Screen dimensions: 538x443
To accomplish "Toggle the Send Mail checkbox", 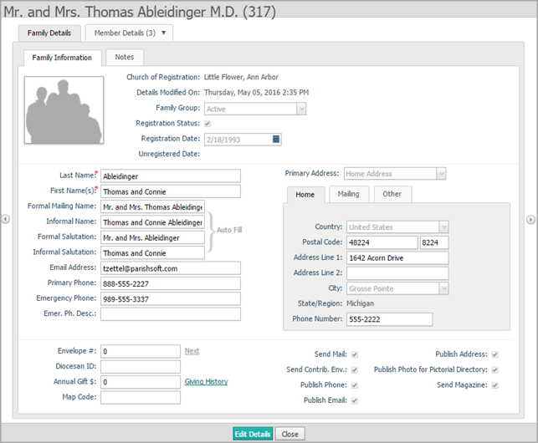I will pos(355,354).
